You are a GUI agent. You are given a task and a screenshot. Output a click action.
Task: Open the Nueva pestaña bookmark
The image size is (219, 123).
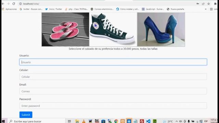[176, 9]
